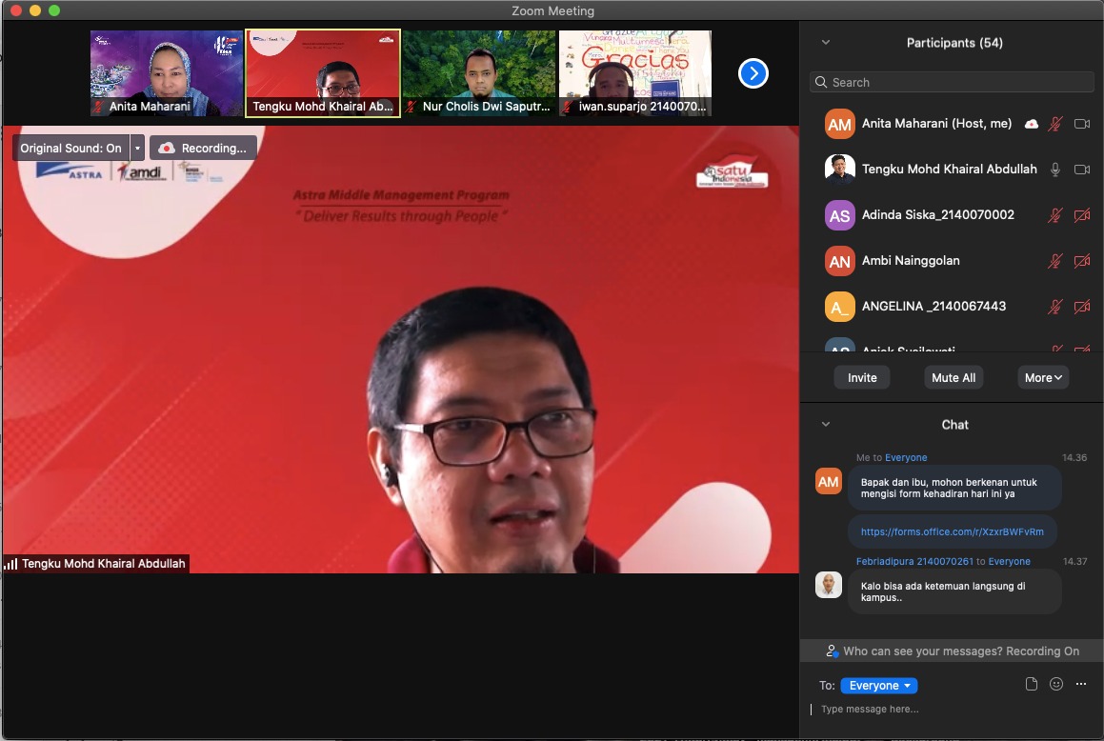Click the file attachment icon in chat
This screenshot has width=1104, height=741.
(x=1031, y=684)
